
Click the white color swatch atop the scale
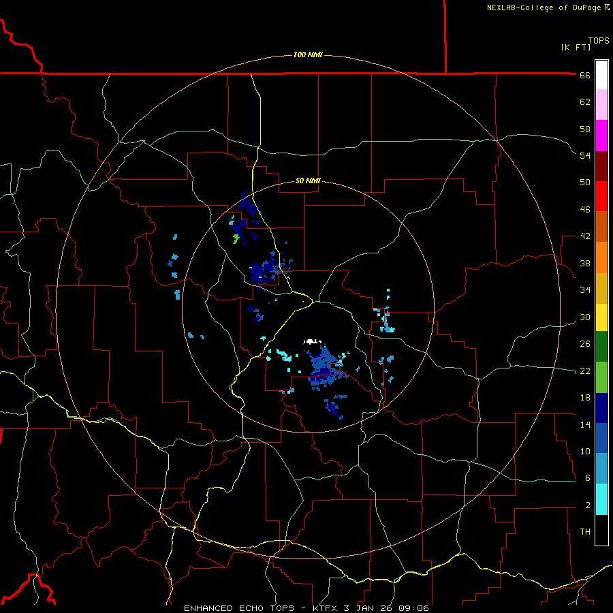601,75
